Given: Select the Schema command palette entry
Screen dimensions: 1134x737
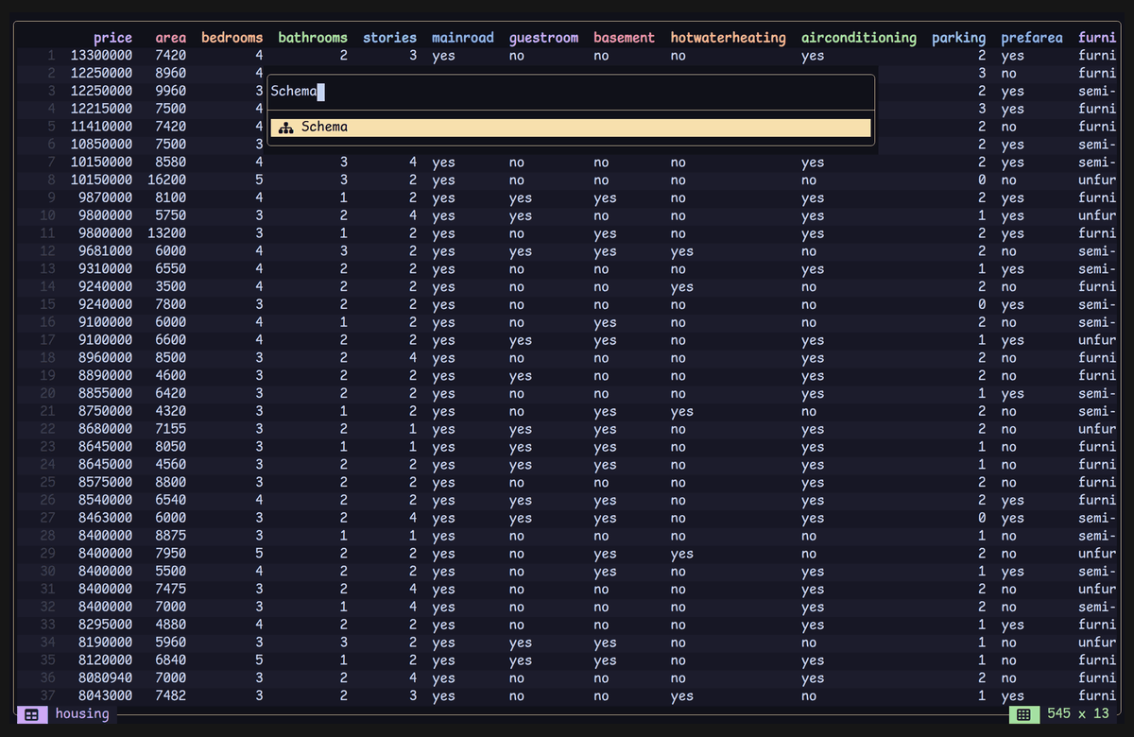Looking at the screenshot, I should (x=571, y=128).
